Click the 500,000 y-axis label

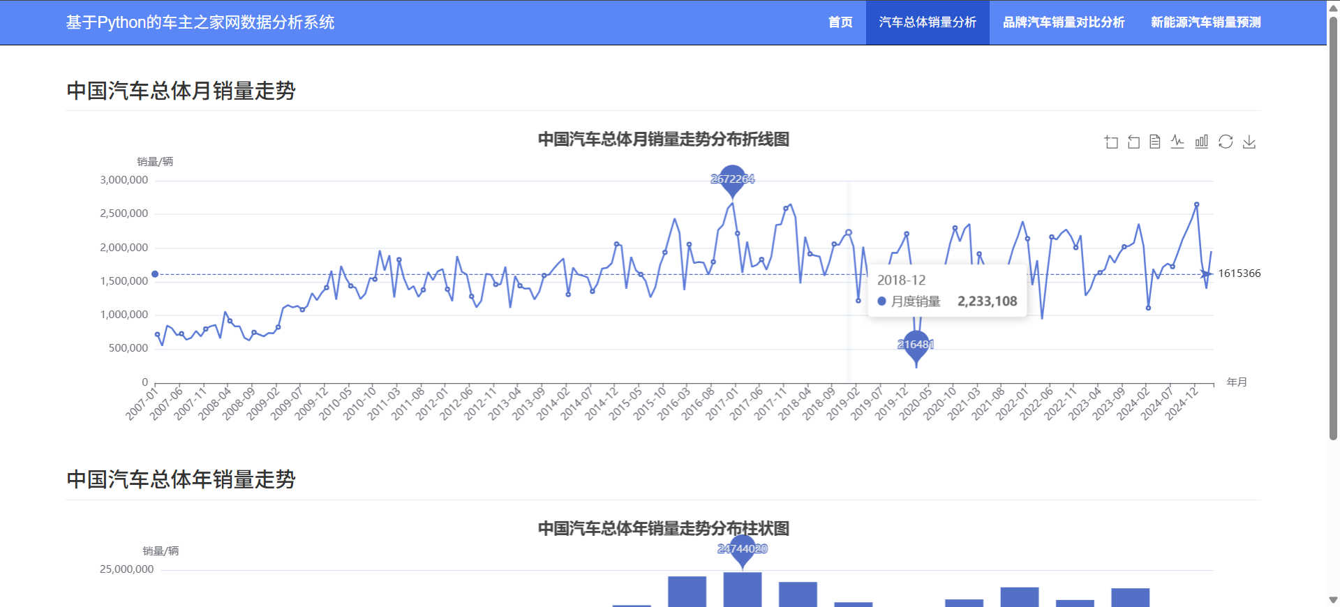coord(128,348)
